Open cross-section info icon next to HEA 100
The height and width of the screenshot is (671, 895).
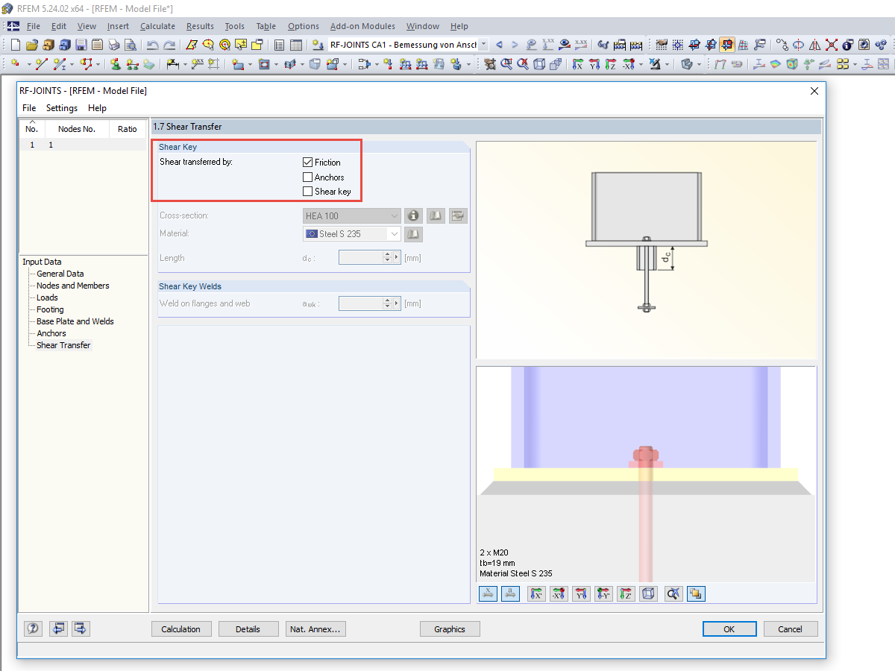point(413,215)
